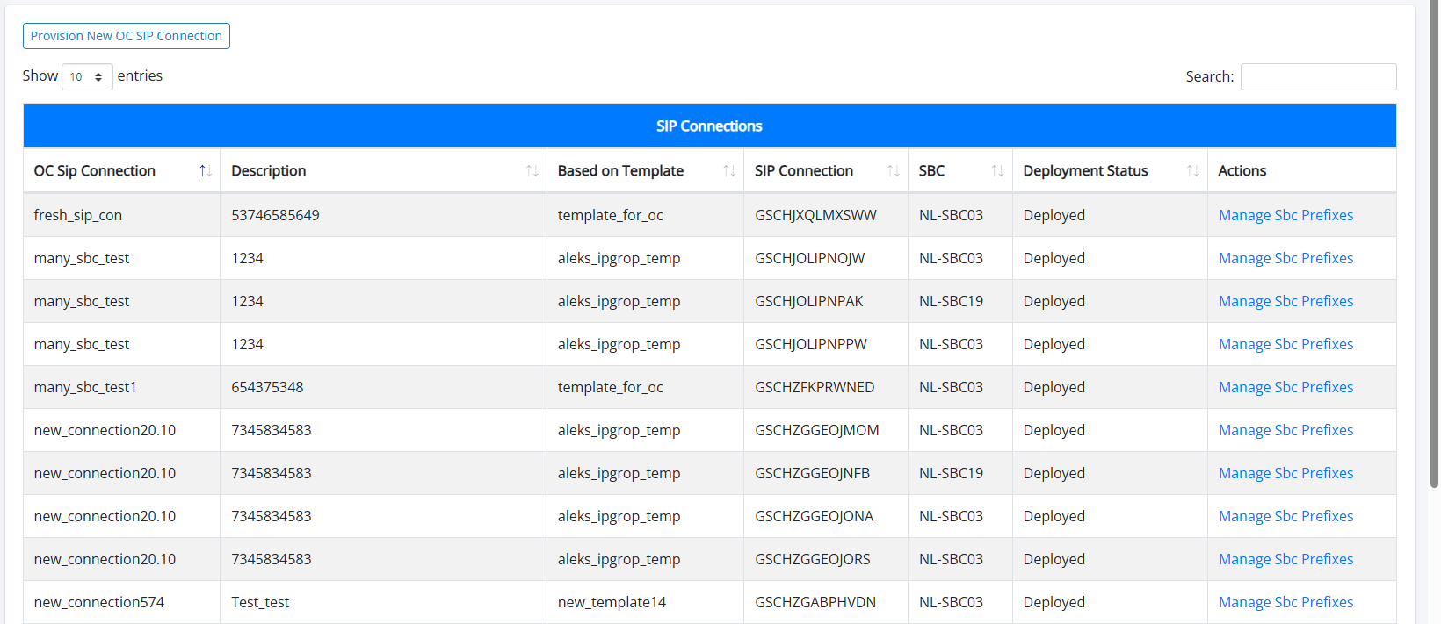This screenshot has width=1441, height=624.
Task: Open Manage Sbc Prefixes for GSCHJOLIPNPAK
Action: tap(1285, 302)
